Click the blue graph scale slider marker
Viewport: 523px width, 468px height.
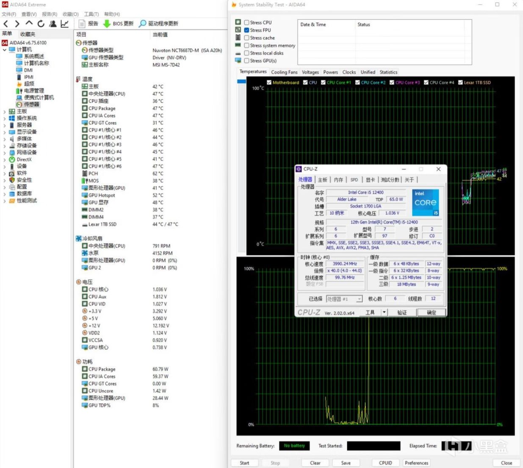pos(241,81)
